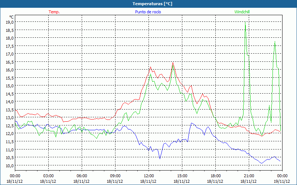Click the °C unit label on y-axis
The width and height of the screenshot is (297, 185).
click(12, 17)
